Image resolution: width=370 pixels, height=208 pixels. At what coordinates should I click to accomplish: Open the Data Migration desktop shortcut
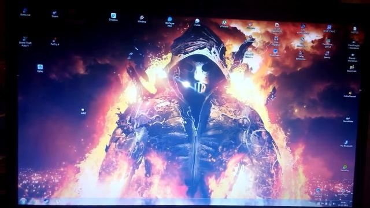pos(276,41)
